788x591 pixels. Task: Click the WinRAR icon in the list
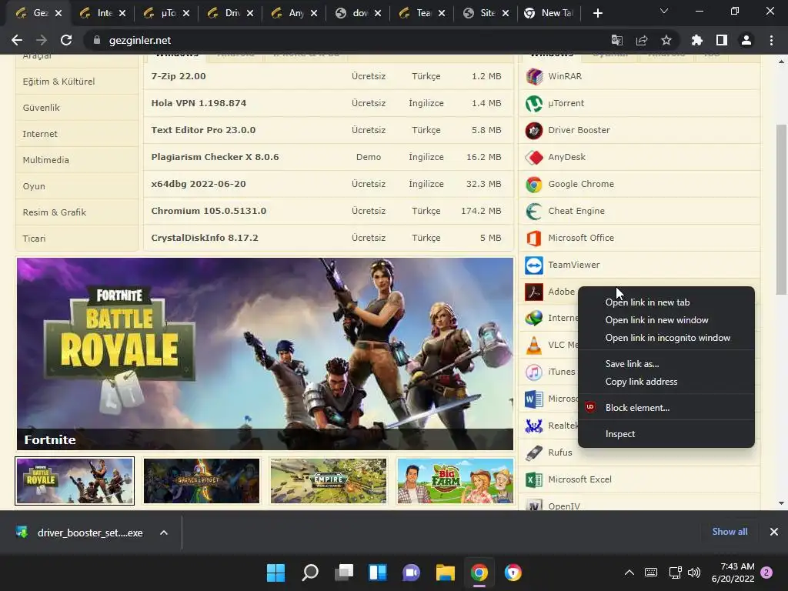coord(534,76)
